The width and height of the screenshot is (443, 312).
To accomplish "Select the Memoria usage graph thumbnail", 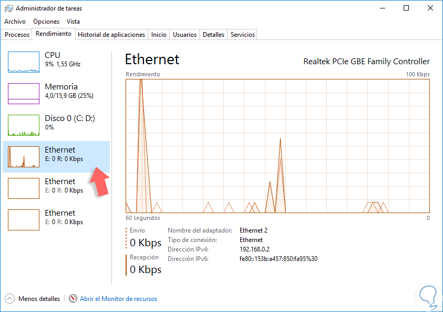I will [x=24, y=94].
